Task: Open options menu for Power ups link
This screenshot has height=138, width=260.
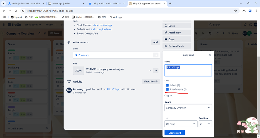Action: tap(156, 55)
